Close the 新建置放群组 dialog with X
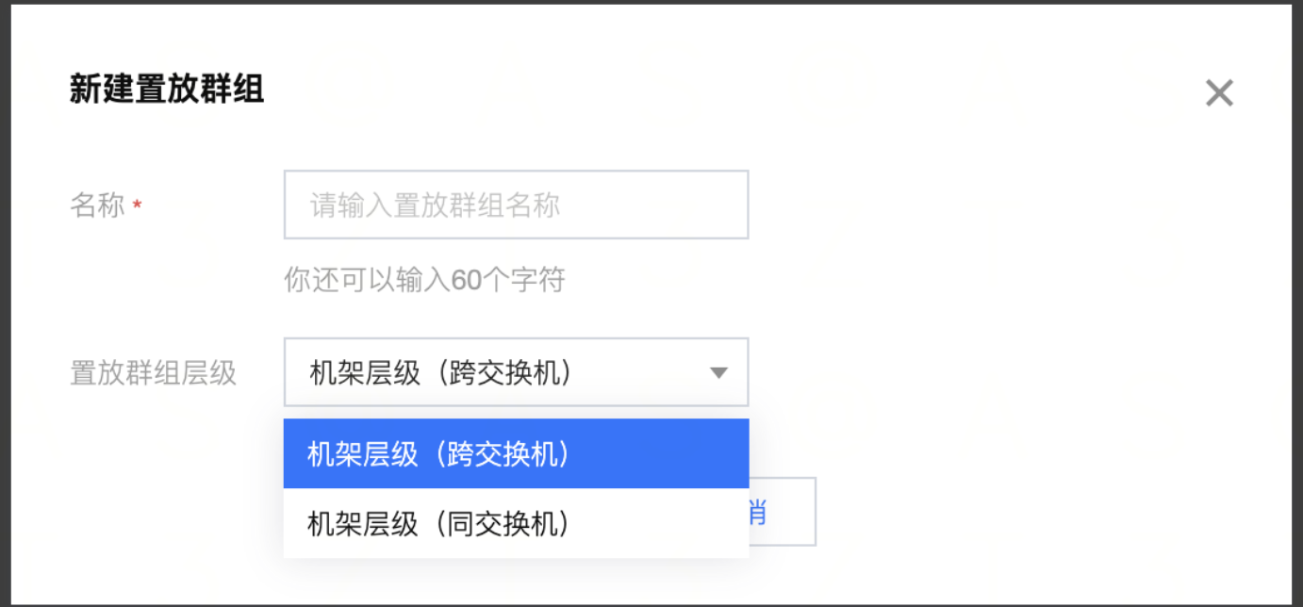The width and height of the screenshot is (1303, 607). point(1219,93)
